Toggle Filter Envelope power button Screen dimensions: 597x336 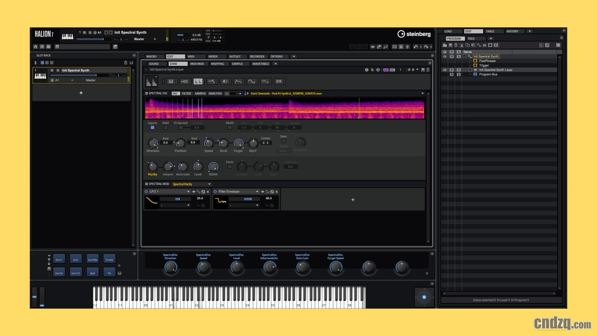(x=215, y=192)
